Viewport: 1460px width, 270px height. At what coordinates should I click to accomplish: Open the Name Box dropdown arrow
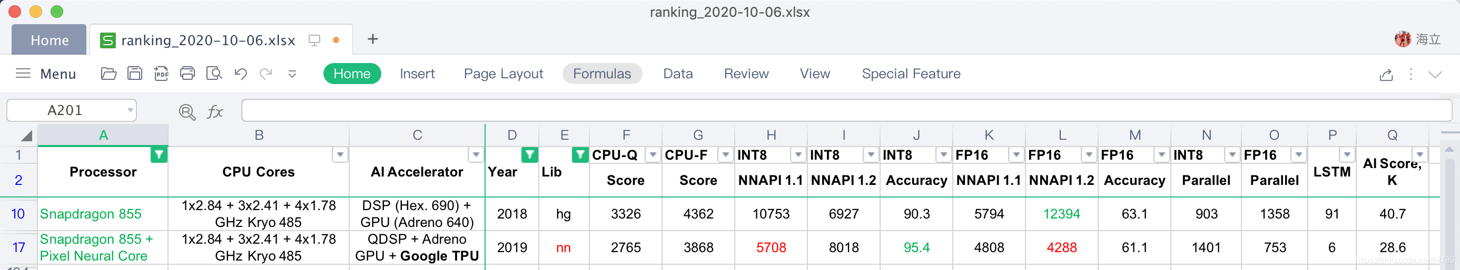click(x=131, y=110)
